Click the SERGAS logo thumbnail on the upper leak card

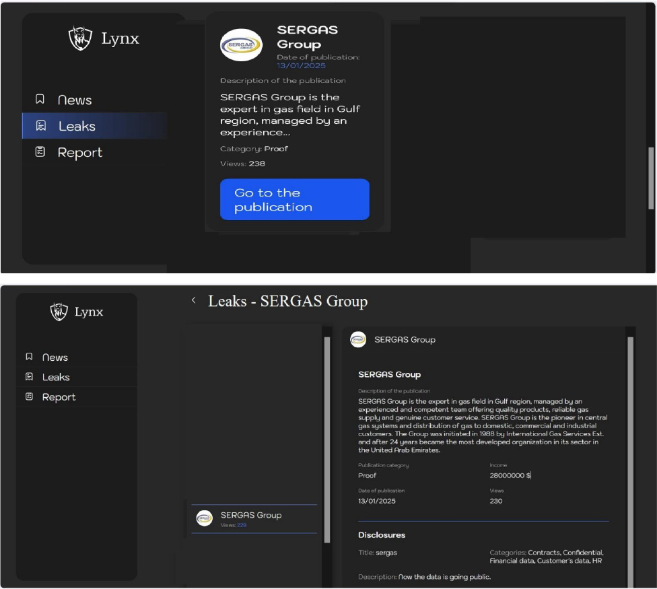[241, 45]
